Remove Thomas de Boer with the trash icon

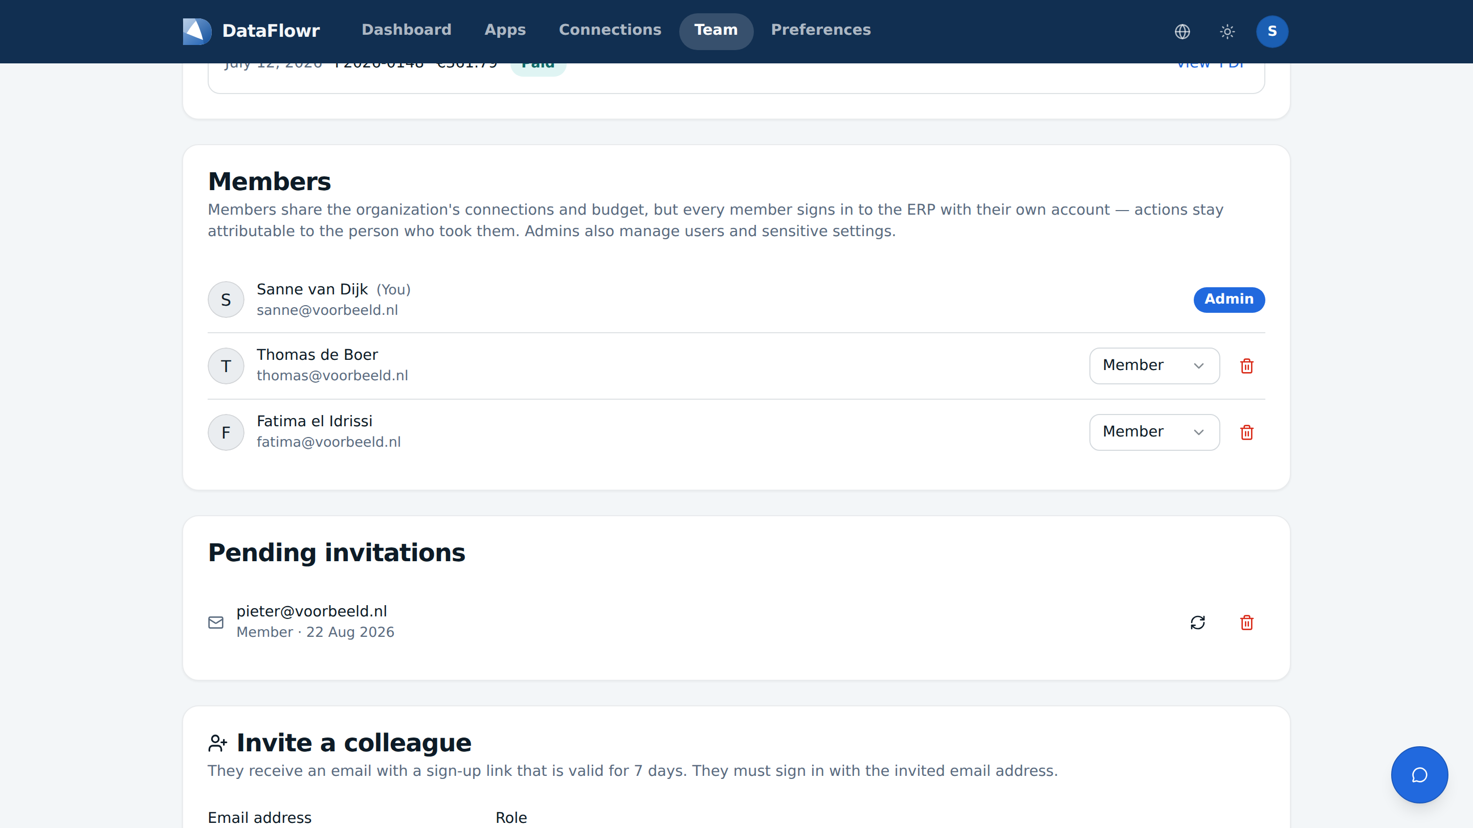(x=1246, y=366)
